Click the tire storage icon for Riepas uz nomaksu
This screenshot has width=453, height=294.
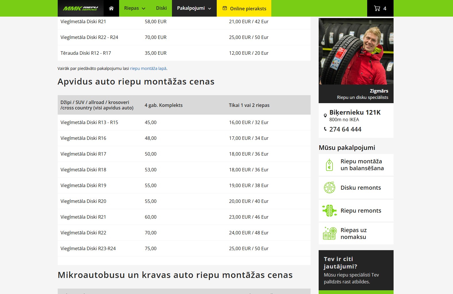329,233
